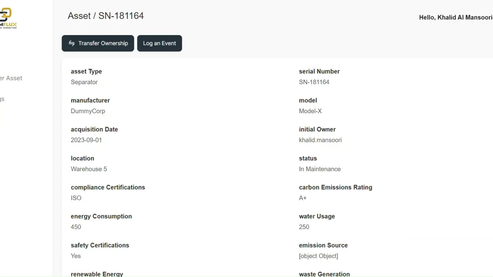This screenshot has height=277, width=493.
Task: Select the carbon emissions rating A+
Action: tap(303, 198)
